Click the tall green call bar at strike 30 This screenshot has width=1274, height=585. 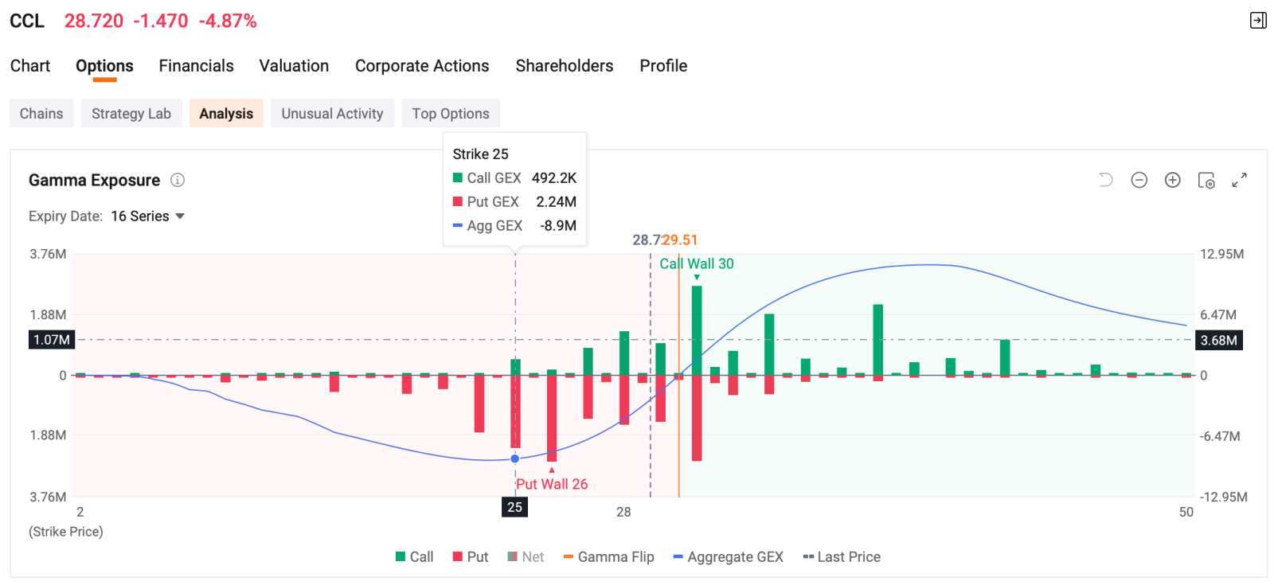coord(697,330)
